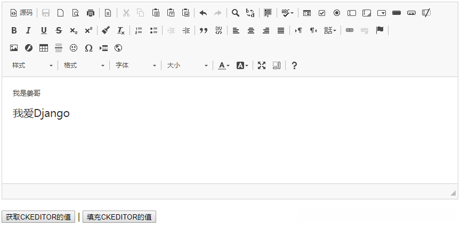Click the New Page icon
461x227 pixels.
(61, 13)
